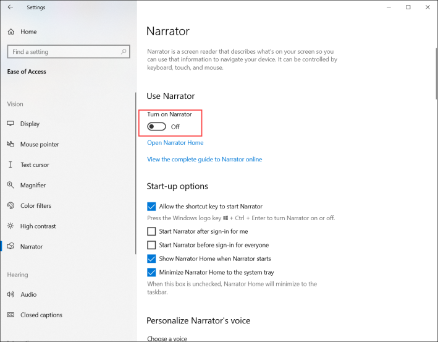Open High contrast settings
This screenshot has height=342, width=438.
38,226
